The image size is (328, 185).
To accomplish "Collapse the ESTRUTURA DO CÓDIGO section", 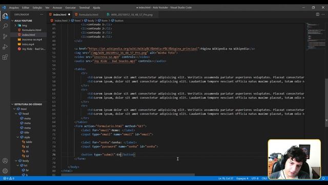I will [x=28, y=104].
